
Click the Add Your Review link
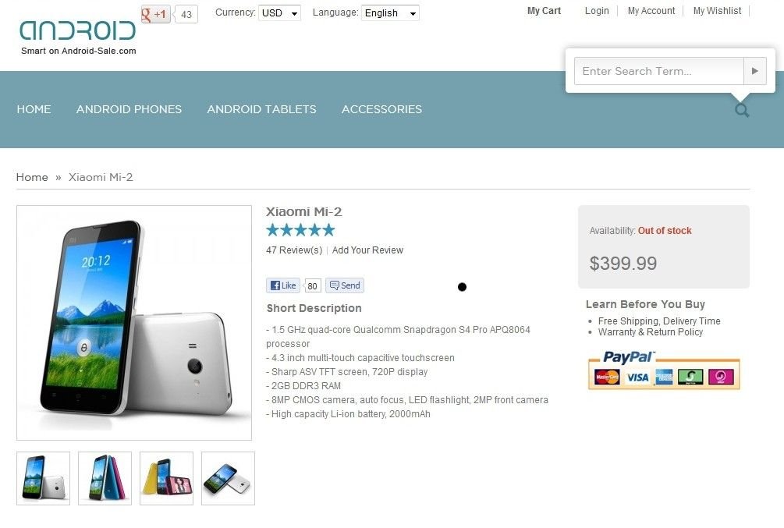(367, 250)
